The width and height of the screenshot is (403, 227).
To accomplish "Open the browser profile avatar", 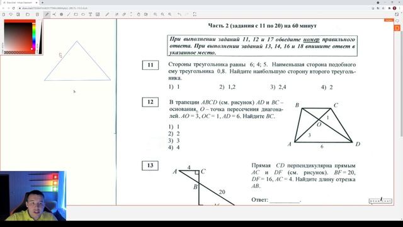I will click(395, 8).
